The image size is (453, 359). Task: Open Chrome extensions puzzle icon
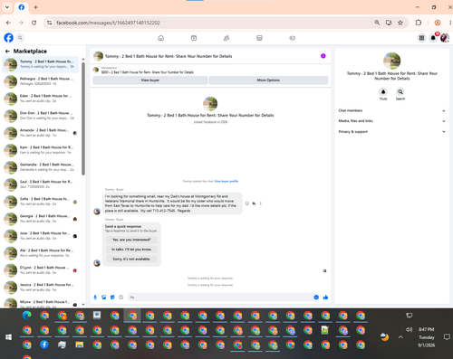coord(419,23)
